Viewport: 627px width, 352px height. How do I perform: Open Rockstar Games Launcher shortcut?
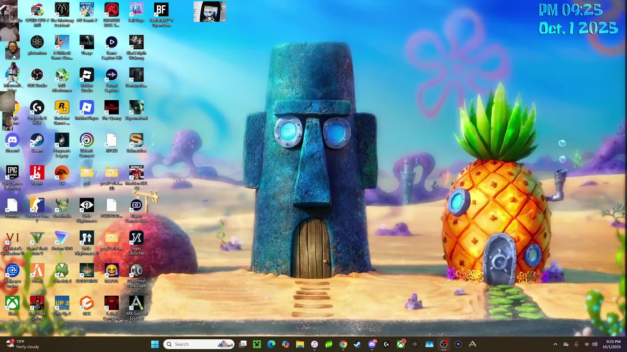(x=62, y=112)
